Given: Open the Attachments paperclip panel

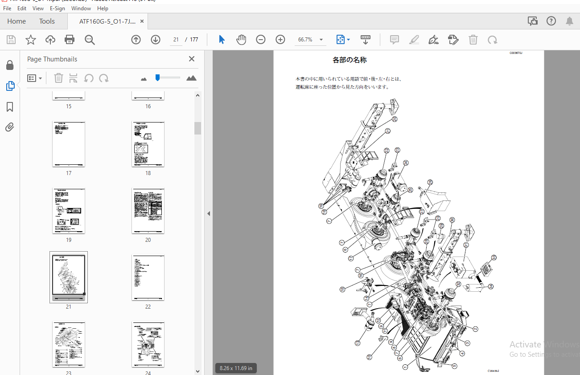Looking at the screenshot, I should (10, 127).
